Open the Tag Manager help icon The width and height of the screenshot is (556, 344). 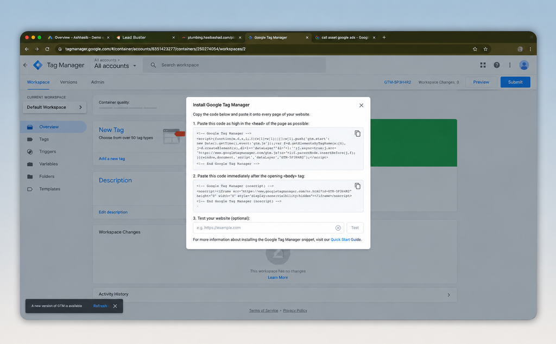click(496, 65)
